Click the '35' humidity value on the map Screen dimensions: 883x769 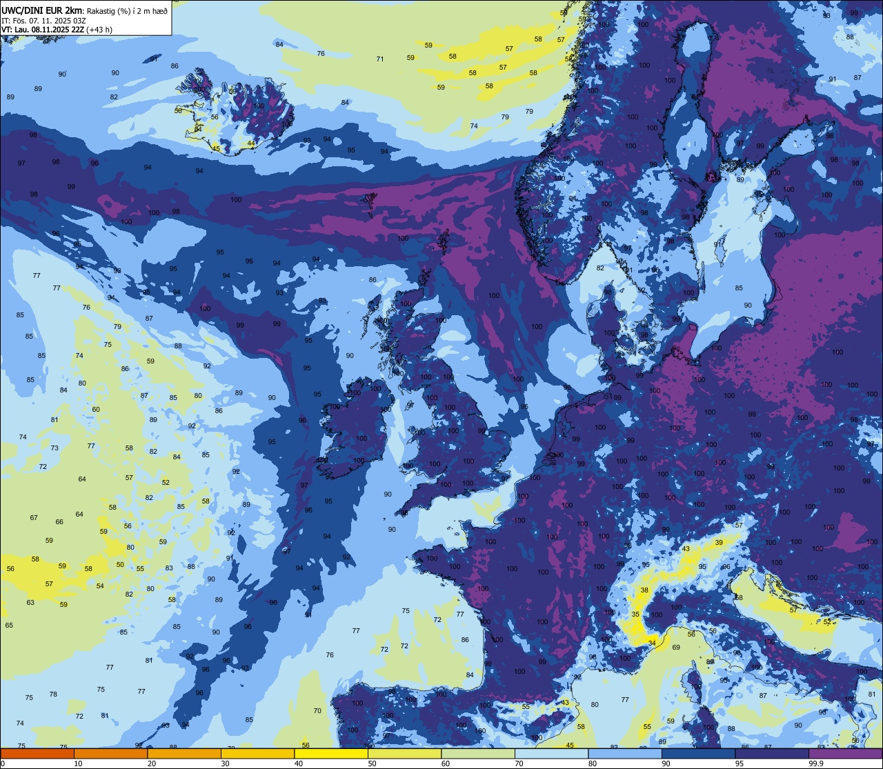tap(635, 614)
